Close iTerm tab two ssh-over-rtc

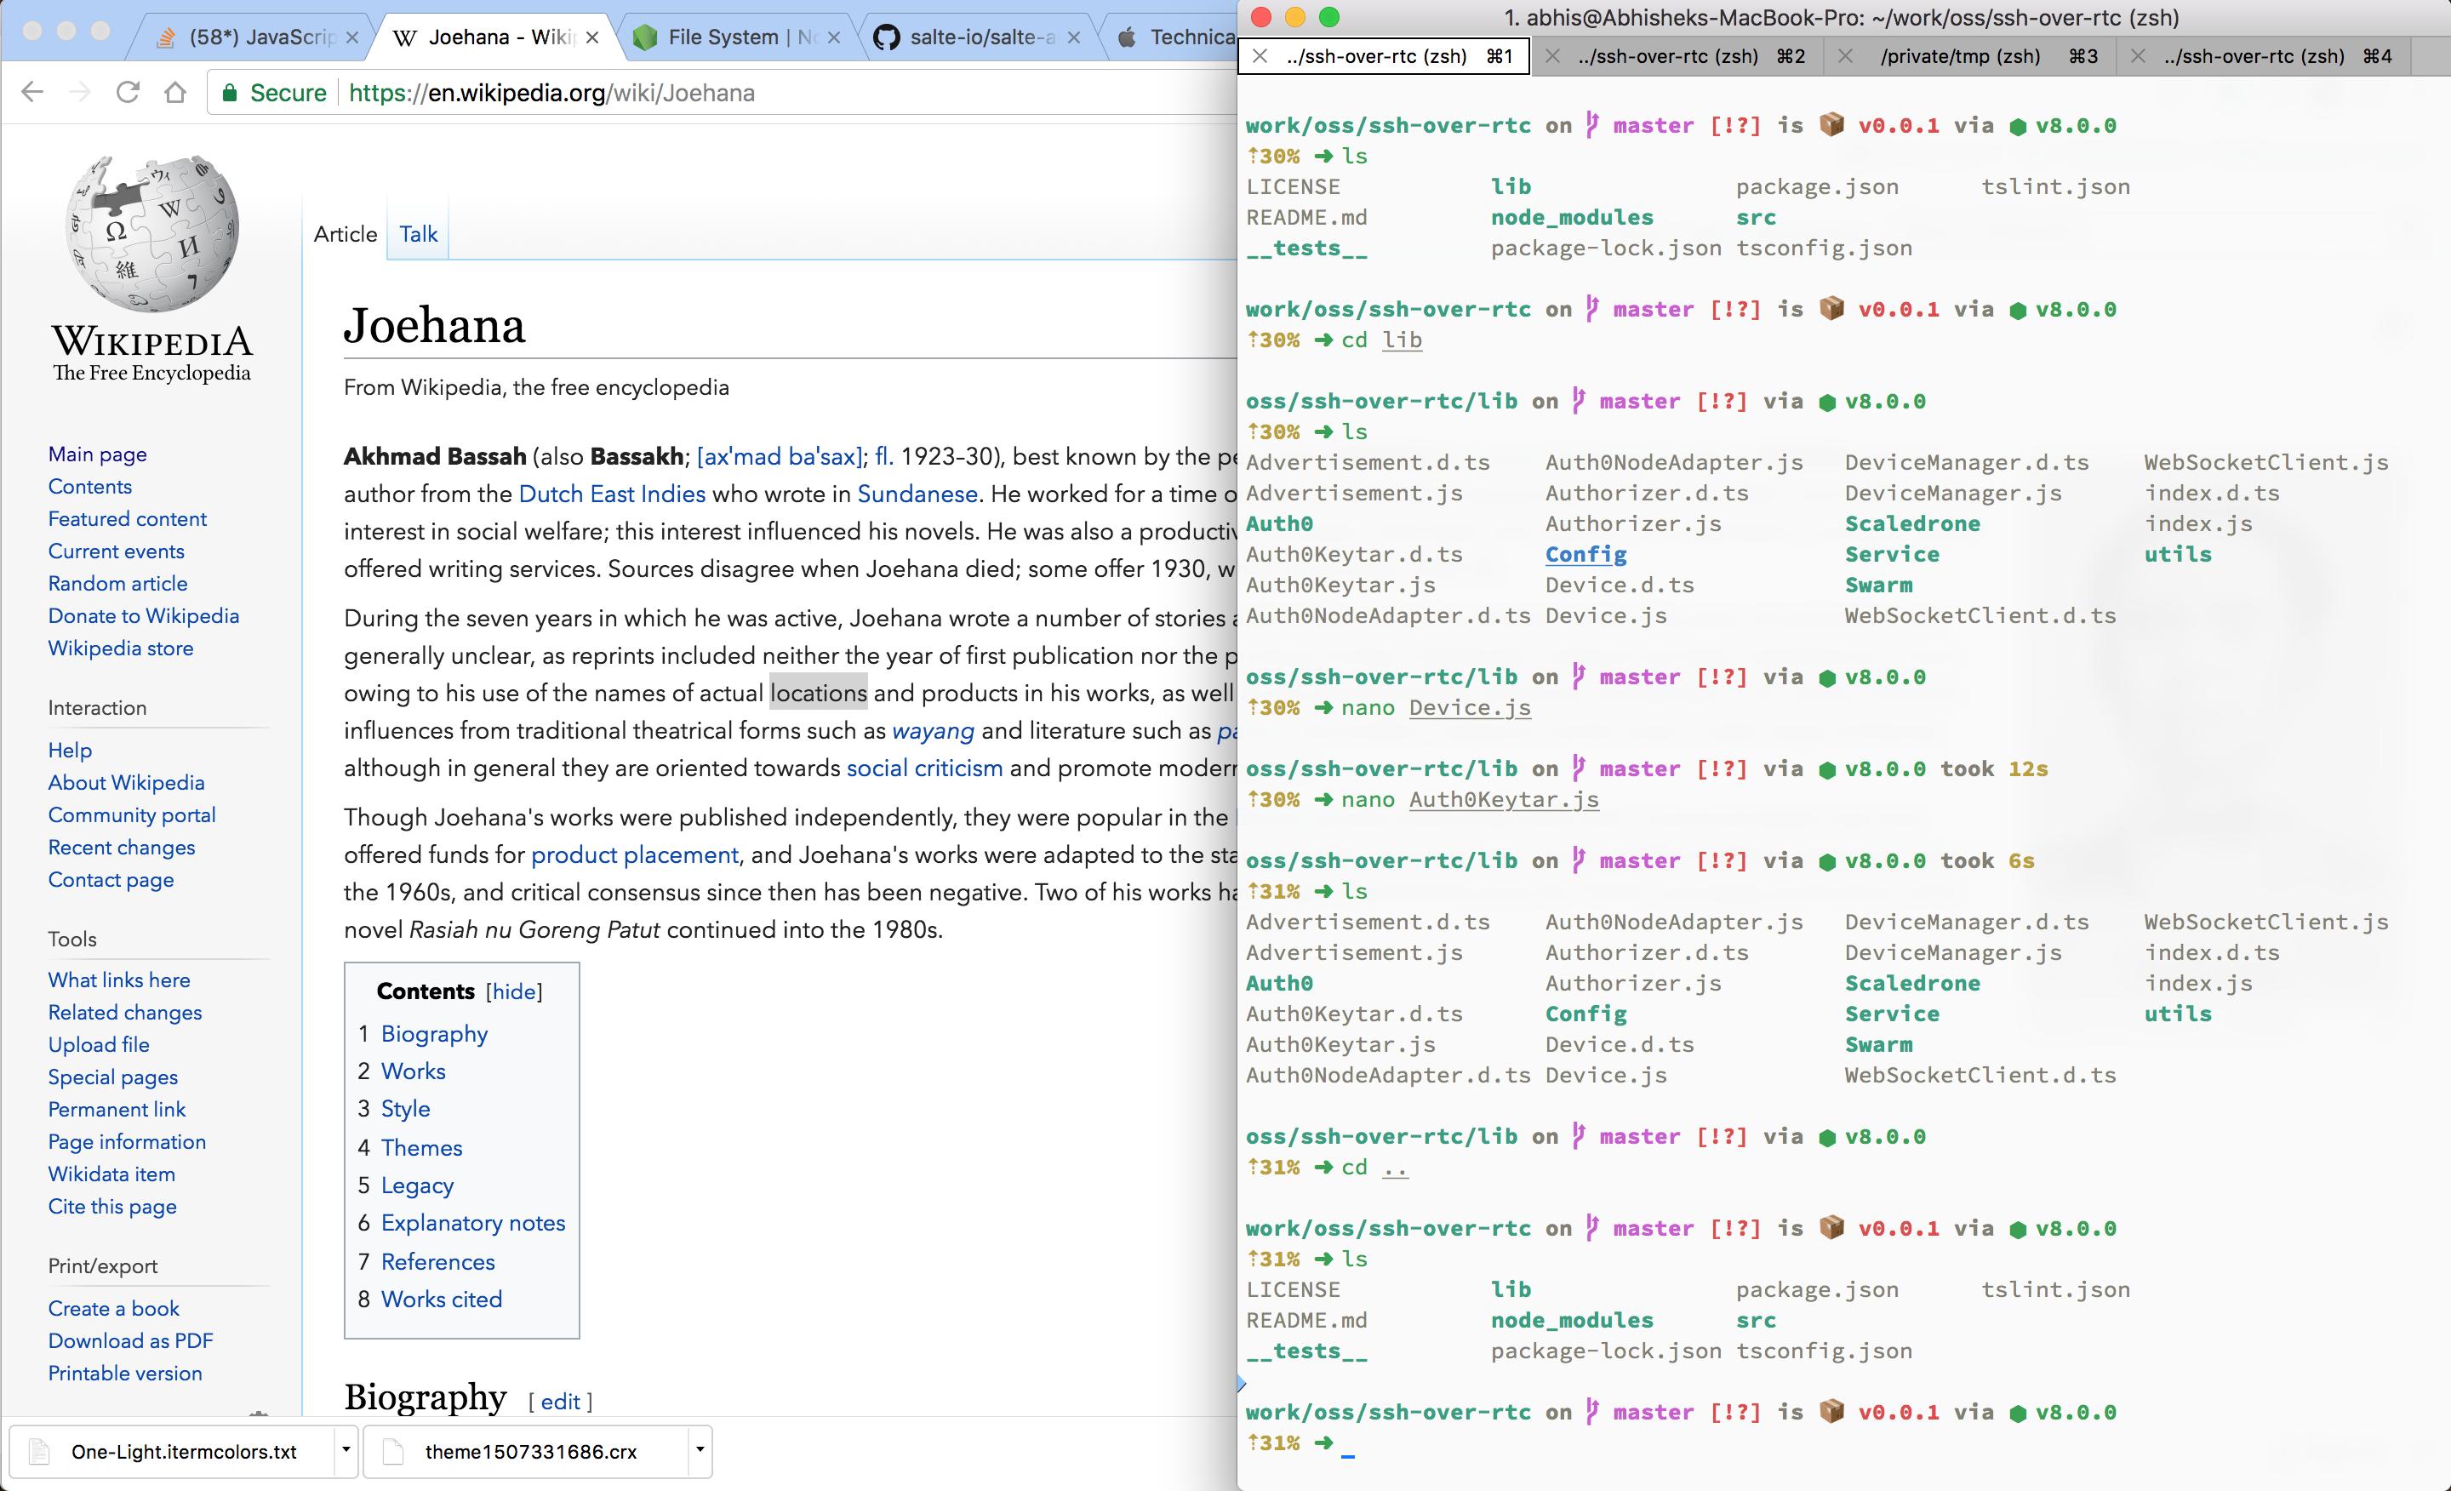click(x=1551, y=57)
